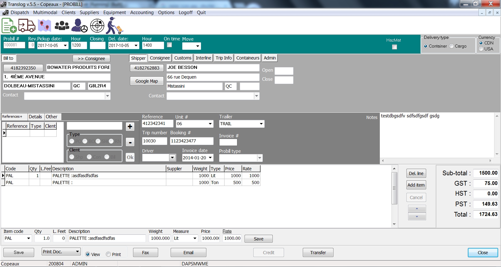Open the Accounting menu

pyautogui.click(x=142, y=13)
